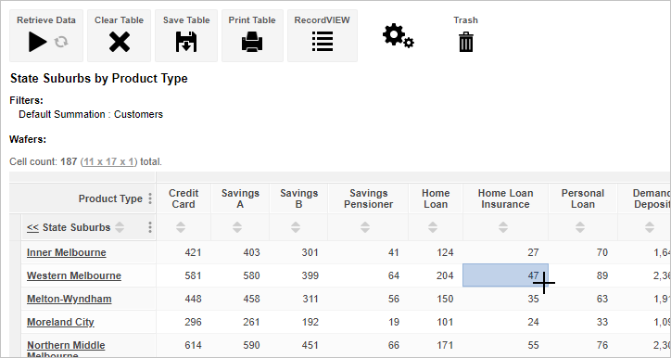Open the Moreland City row link
671x358 pixels.
[60, 322]
